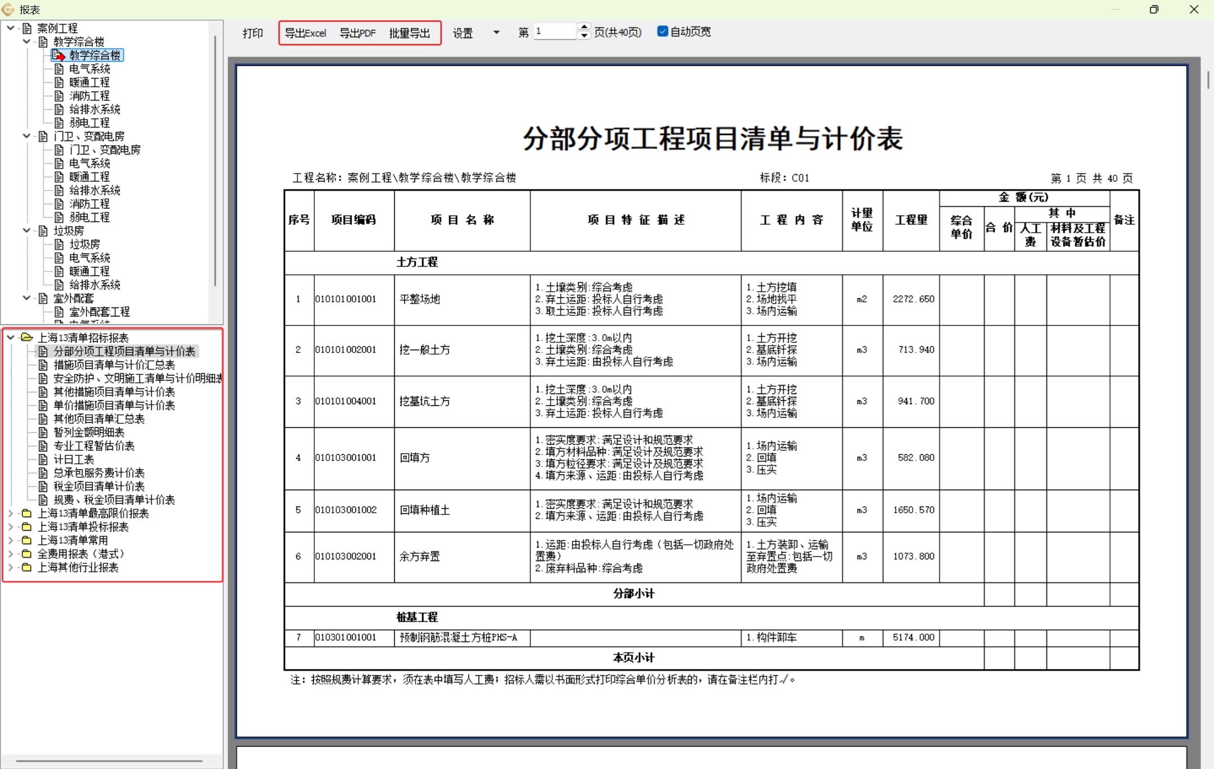The width and height of the screenshot is (1214, 769).
Task: Select the 单价措施项目清单与计价表 report
Action: click(x=114, y=405)
